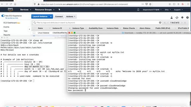Open the Actions dropdown
Viewport: 191px width, 107px height.
(71, 17)
